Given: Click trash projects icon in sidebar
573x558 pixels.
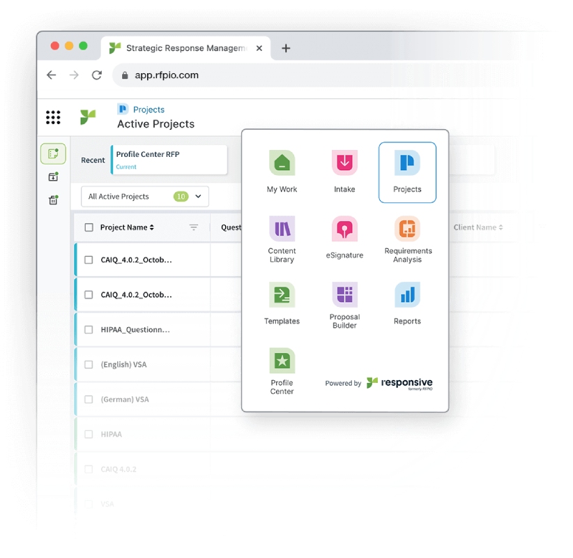Looking at the screenshot, I should pyautogui.click(x=54, y=199).
